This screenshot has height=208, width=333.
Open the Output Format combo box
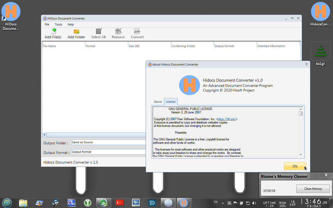(108, 152)
